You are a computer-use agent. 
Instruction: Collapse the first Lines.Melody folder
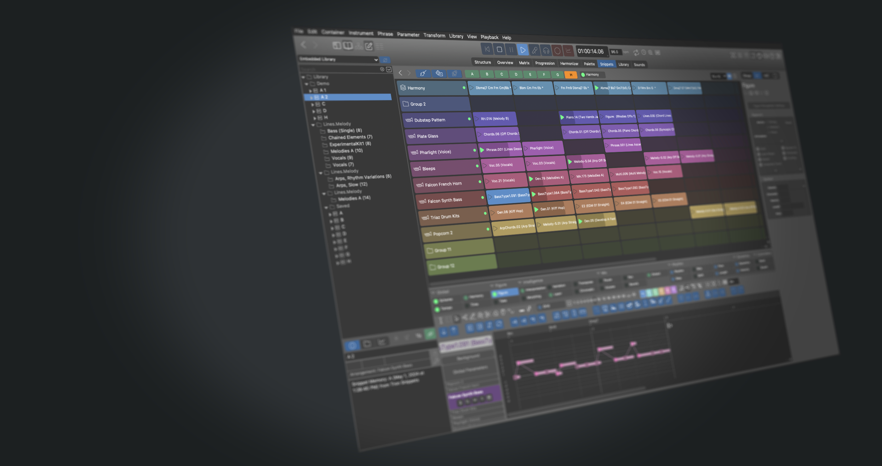313,125
